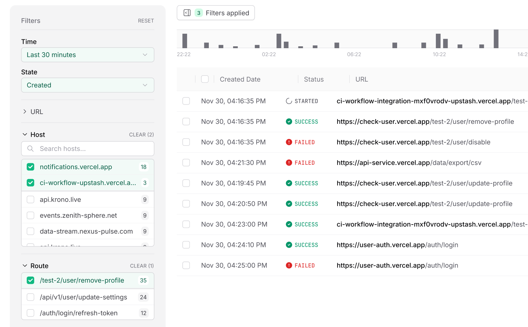
Task: Check the /auth/login/refresh-token route filter
Action: [31, 313]
